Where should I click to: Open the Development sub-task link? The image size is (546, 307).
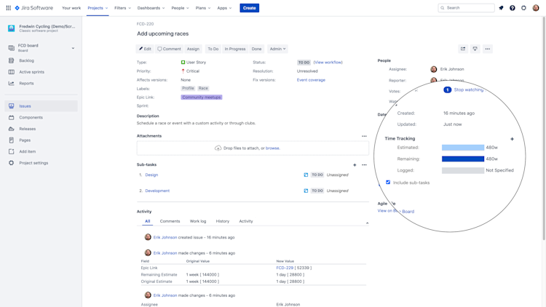coord(157,191)
